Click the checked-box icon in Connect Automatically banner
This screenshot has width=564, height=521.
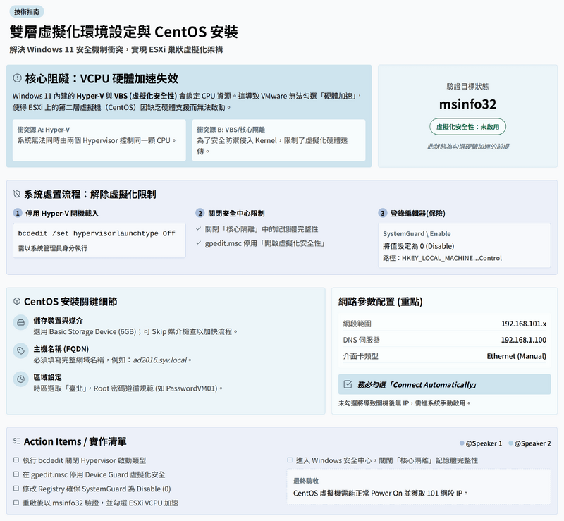click(x=347, y=384)
